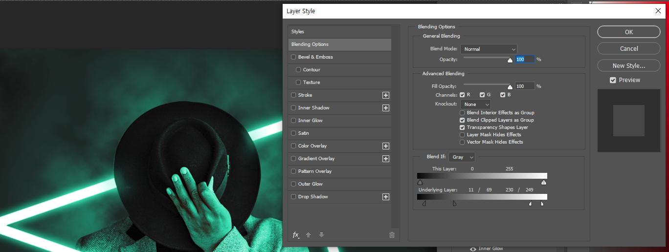Select Styles in the left list
Viewport: 669px width, 252px height.
click(340, 32)
